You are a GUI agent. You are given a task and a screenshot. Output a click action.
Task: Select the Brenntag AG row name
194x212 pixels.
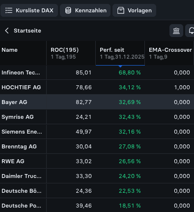click(19, 146)
